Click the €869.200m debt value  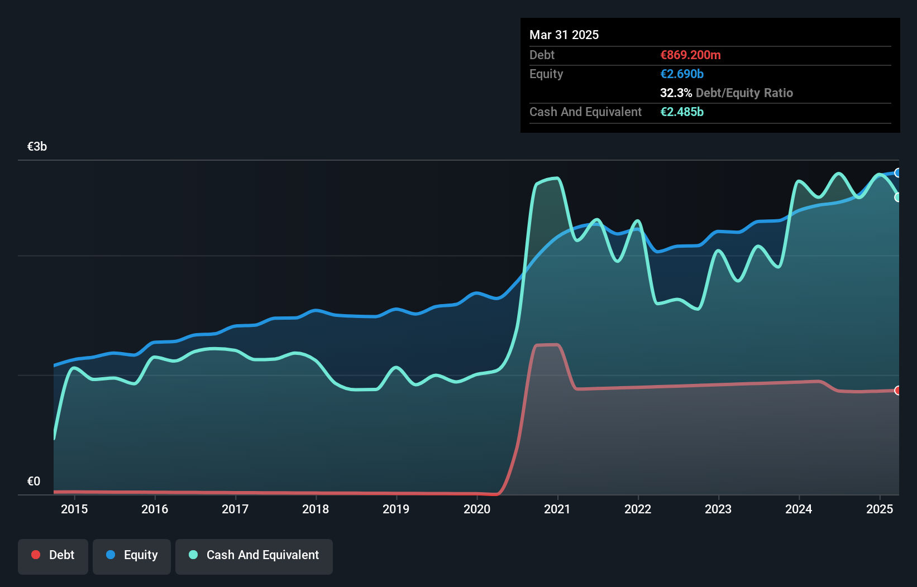(690, 55)
